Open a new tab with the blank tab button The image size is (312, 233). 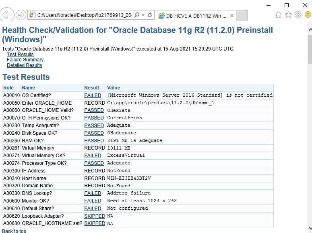click(x=242, y=16)
